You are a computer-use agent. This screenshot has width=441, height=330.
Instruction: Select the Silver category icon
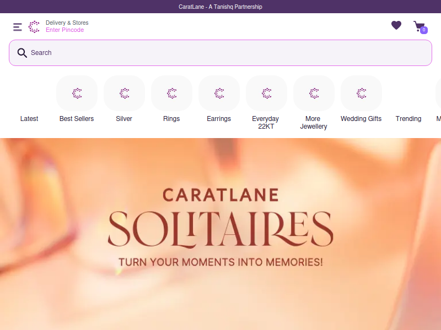click(x=125, y=93)
